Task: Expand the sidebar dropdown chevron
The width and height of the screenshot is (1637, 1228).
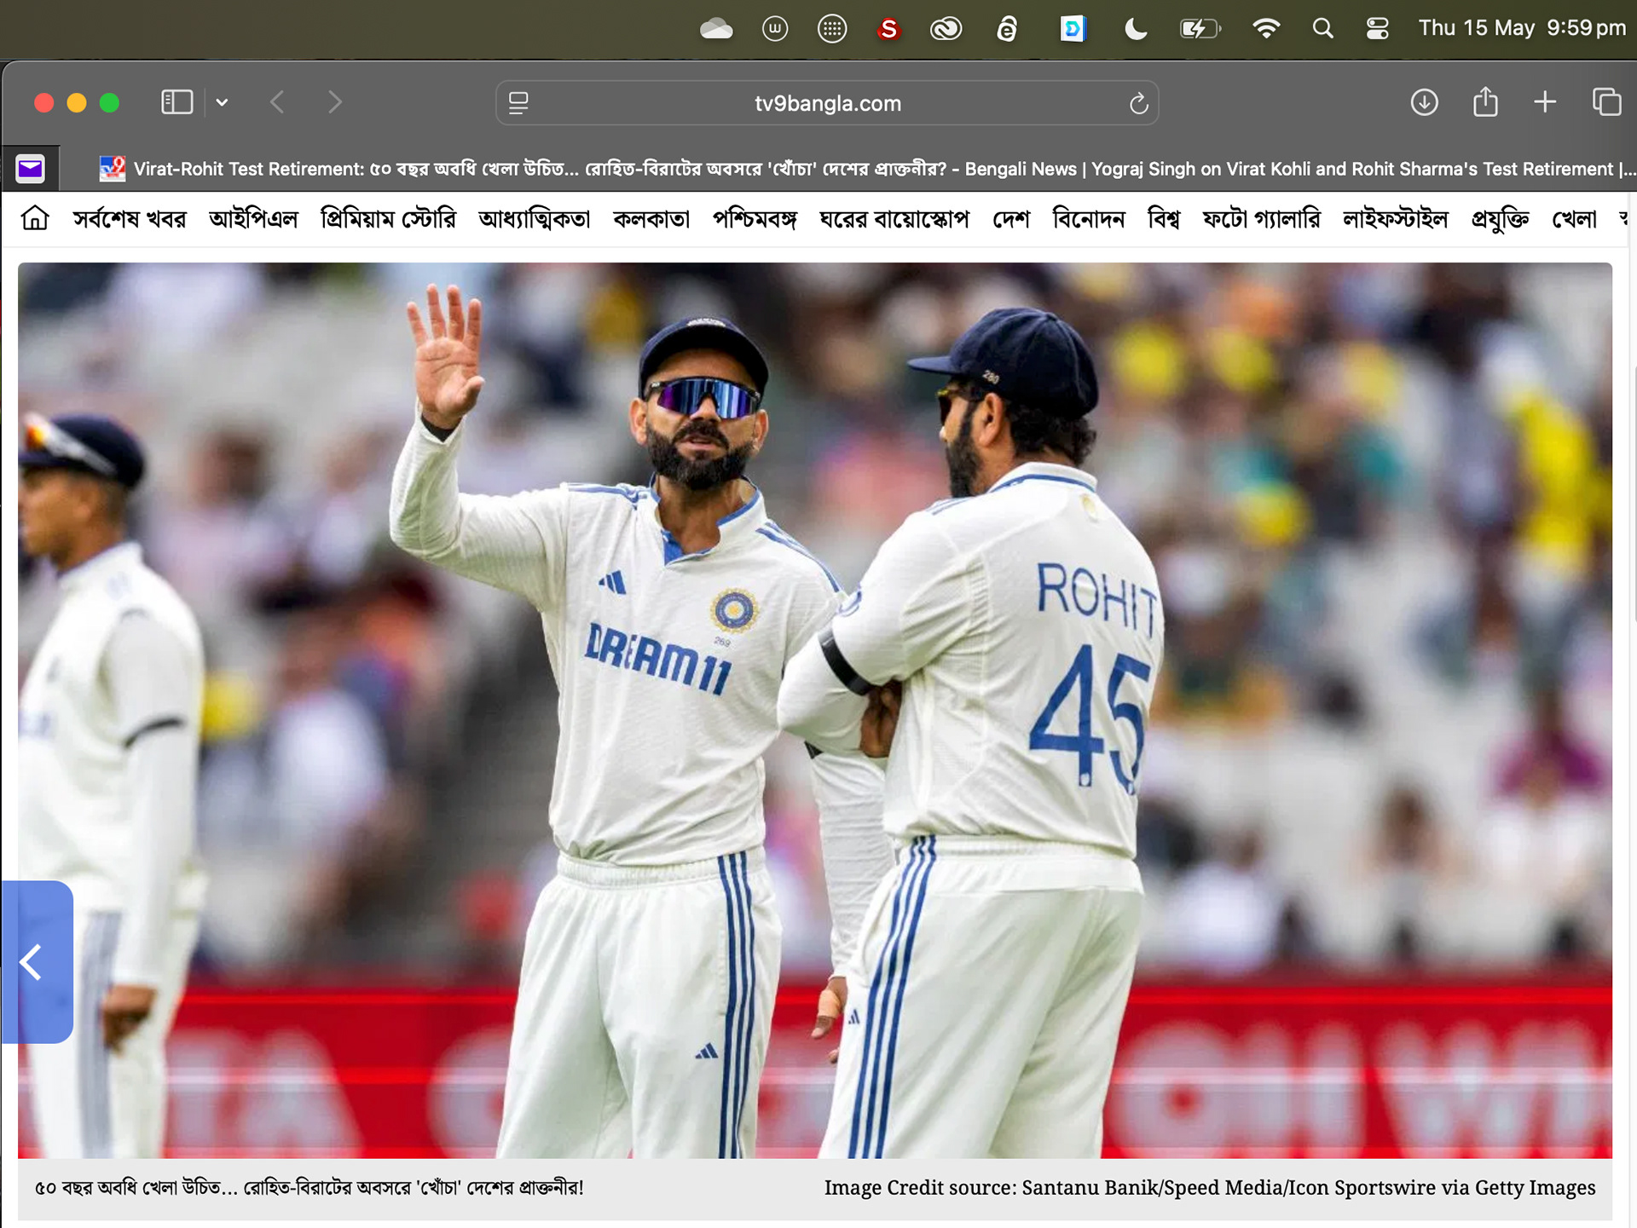Action: 222,102
